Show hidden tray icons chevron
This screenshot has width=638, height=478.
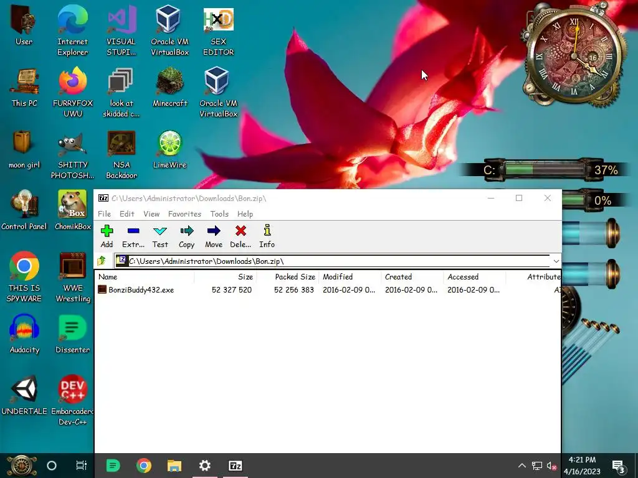[521, 466]
